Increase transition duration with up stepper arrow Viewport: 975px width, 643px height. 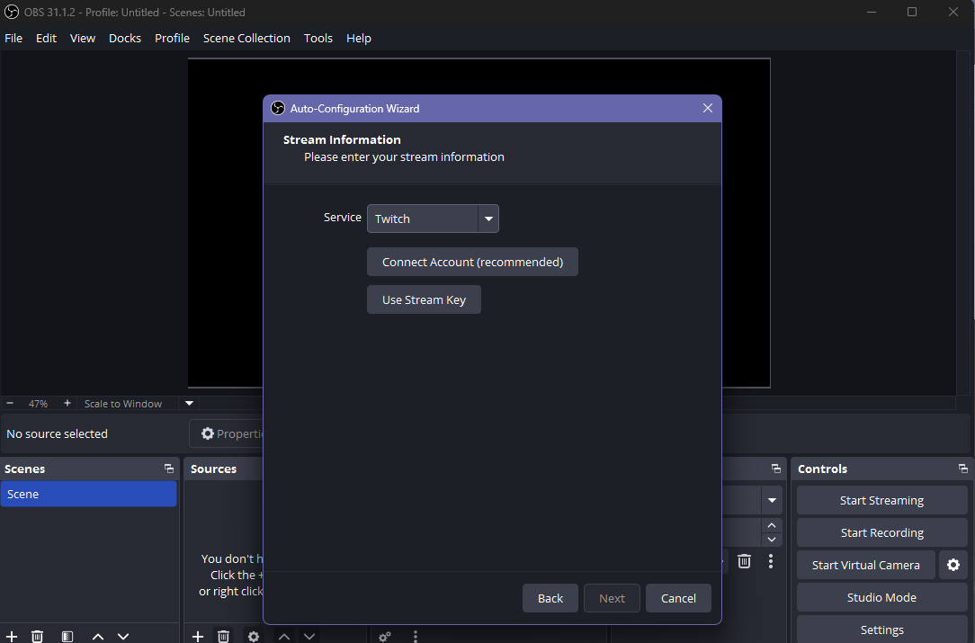pos(771,525)
